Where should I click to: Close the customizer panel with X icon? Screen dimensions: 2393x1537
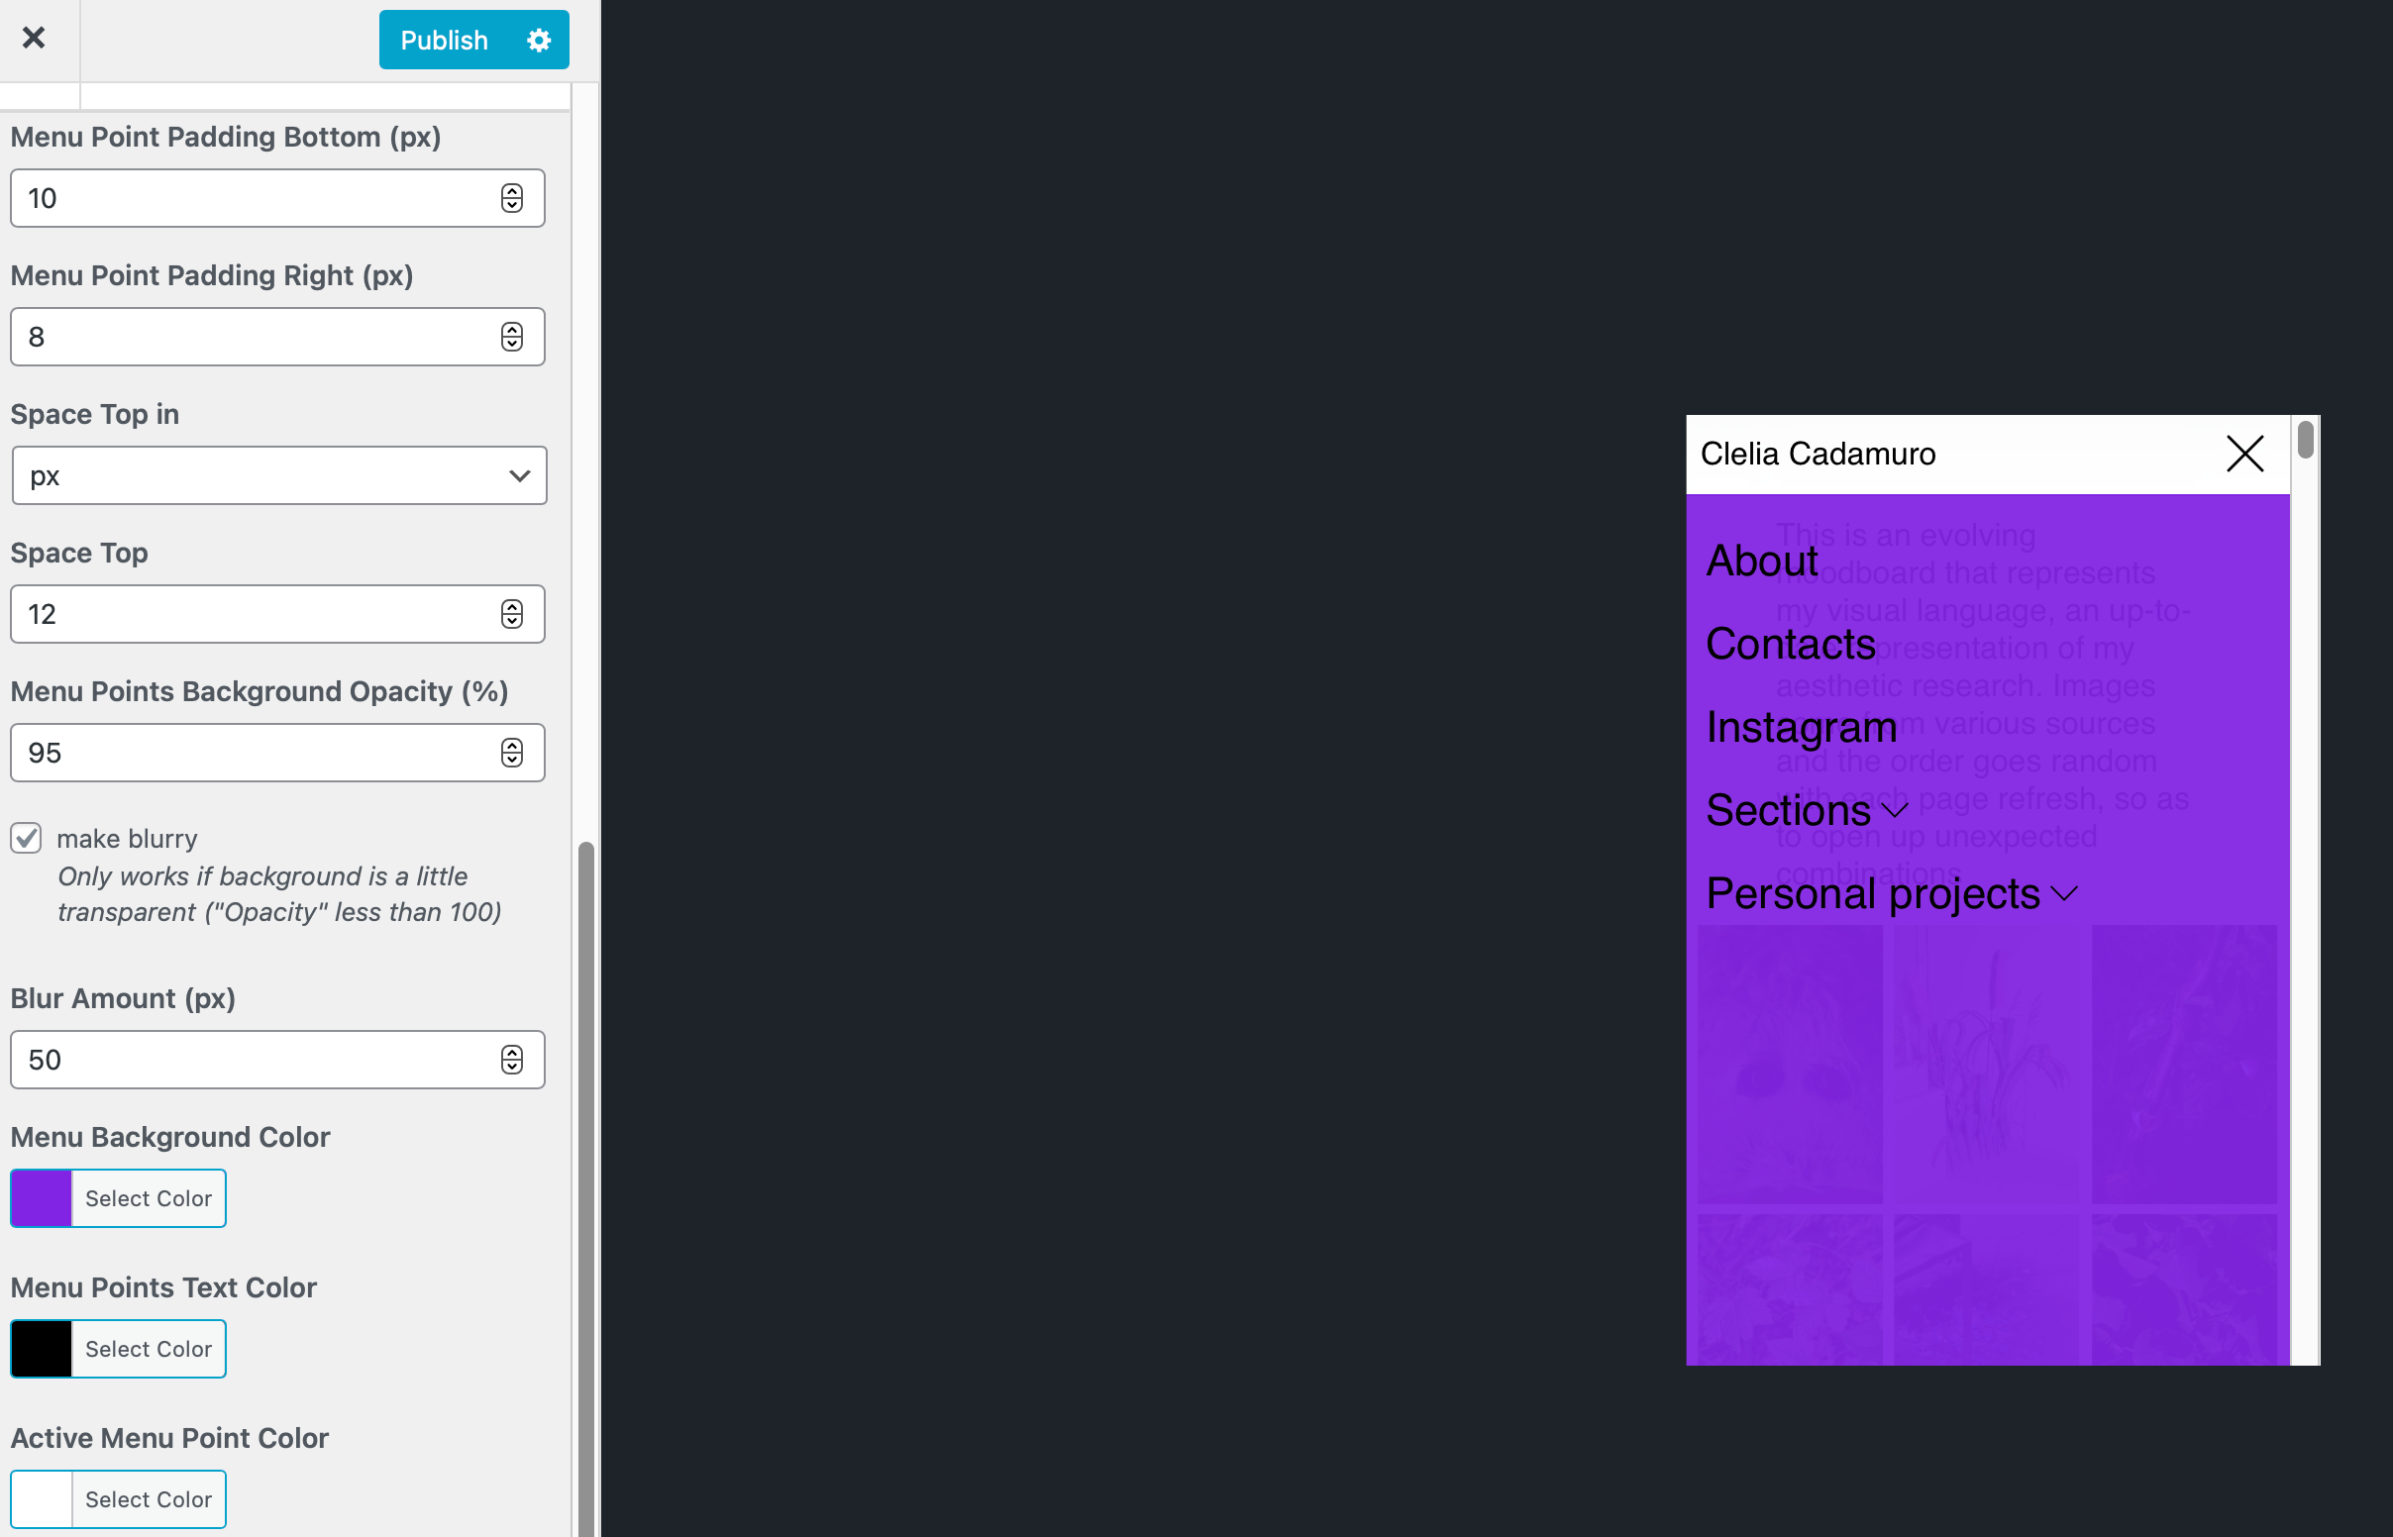pyautogui.click(x=34, y=38)
